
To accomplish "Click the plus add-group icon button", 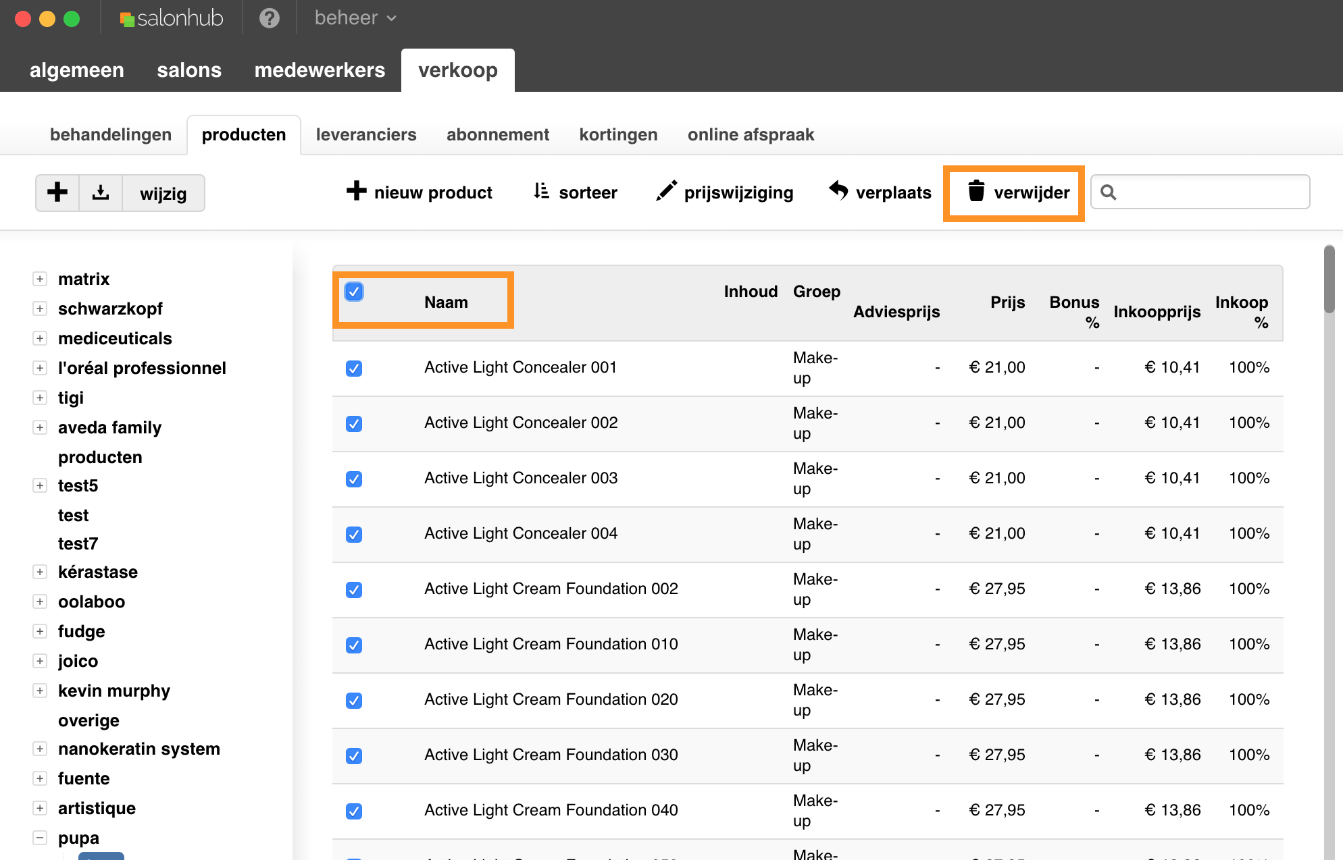I will [x=57, y=192].
